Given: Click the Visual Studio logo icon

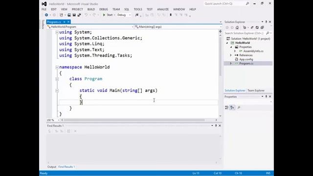Looking at the screenshot, I should (x=44, y=4).
